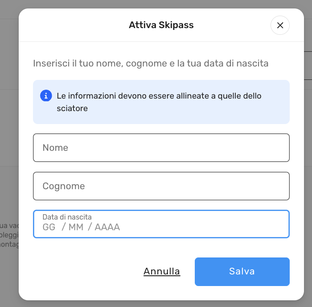Click the second slash separator before AAAA
The height and width of the screenshot is (307, 312).
point(89,227)
